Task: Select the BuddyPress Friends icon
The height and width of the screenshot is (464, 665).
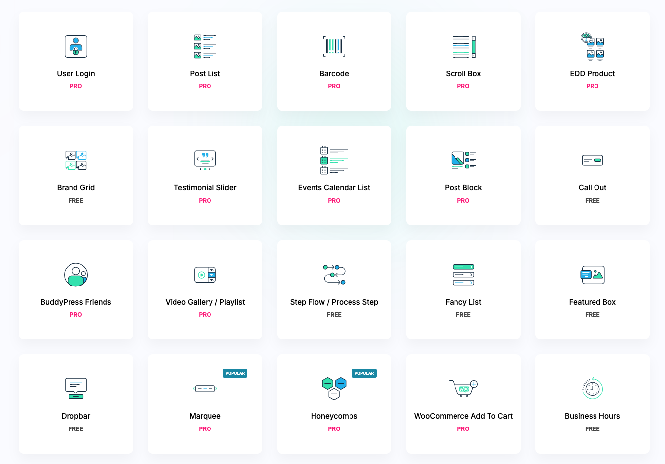Action: pyautogui.click(x=76, y=275)
